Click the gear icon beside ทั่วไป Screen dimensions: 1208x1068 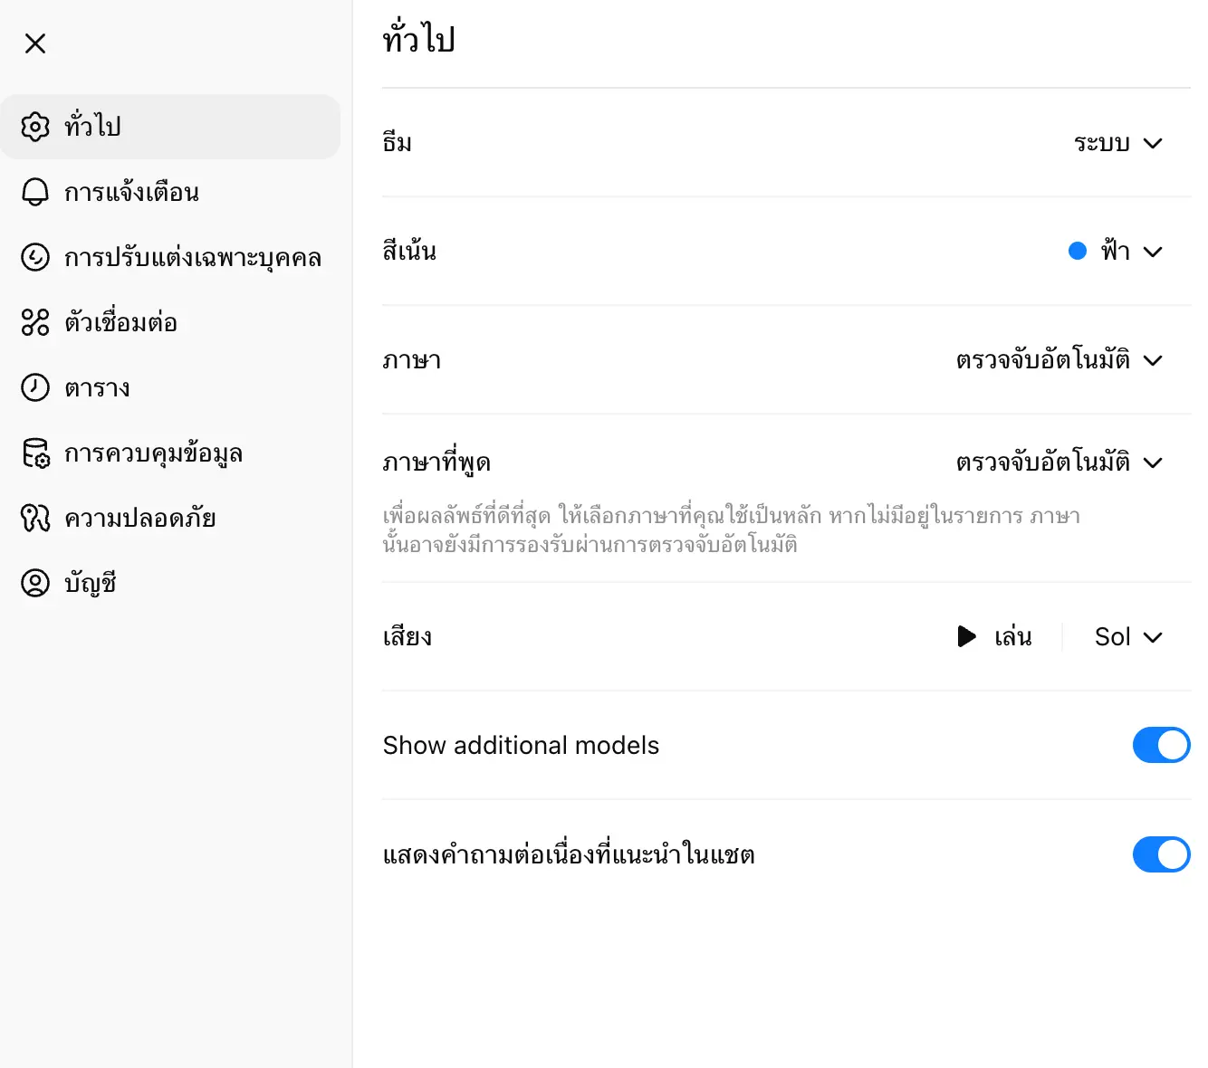click(x=35, y=127)
